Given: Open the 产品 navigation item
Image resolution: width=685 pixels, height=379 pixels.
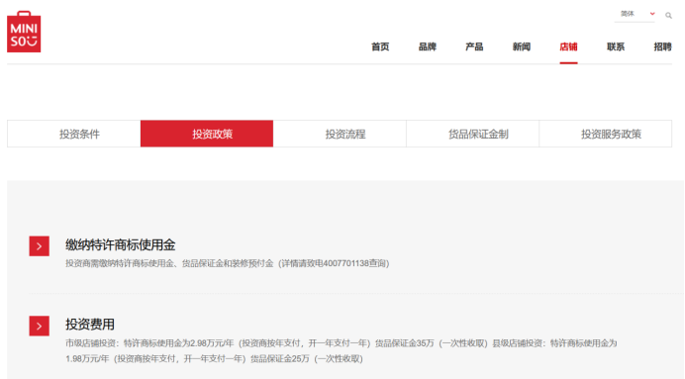Looking at the screenshot, I should [x=474, y=47].
